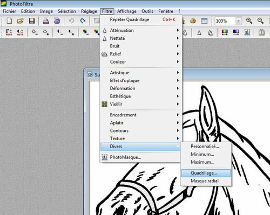The height and width of the screenshot is (215, 270).
Task: Redo with the blue arrow icon
Action: click(83, 21)
